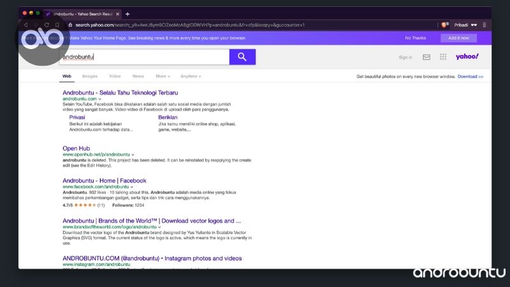This screenshot has width=510, height=287.
Task: Click the browser address bar URL
Action: pos(190,25)
